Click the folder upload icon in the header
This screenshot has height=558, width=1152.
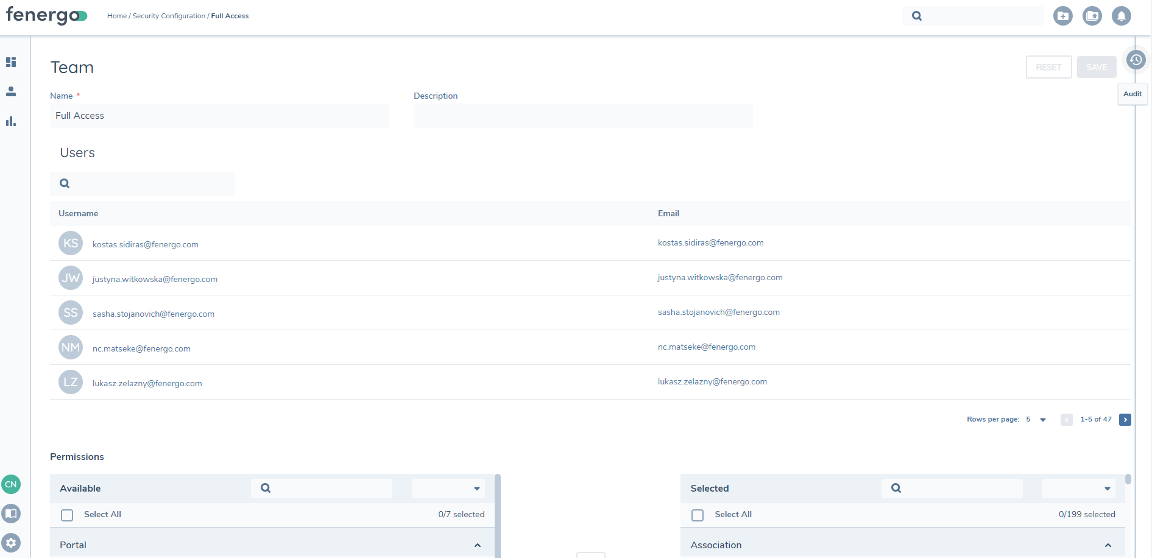[1092, 16]
